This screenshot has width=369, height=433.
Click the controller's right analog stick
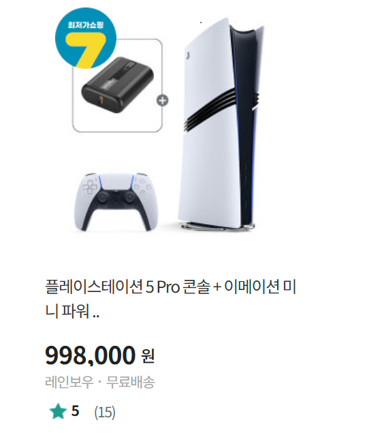click(129, 197)
